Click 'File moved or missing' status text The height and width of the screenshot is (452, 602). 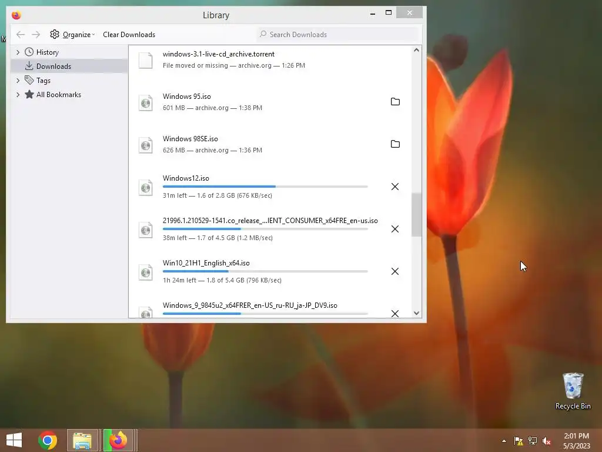(195, 65)
